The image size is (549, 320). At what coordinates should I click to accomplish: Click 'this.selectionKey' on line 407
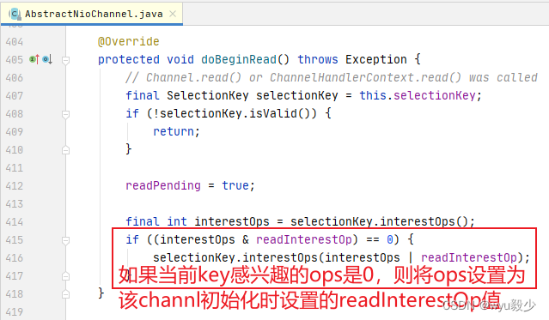418,95
